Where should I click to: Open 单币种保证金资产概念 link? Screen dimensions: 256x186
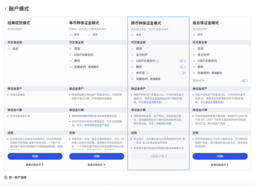(x=96, y=125)
